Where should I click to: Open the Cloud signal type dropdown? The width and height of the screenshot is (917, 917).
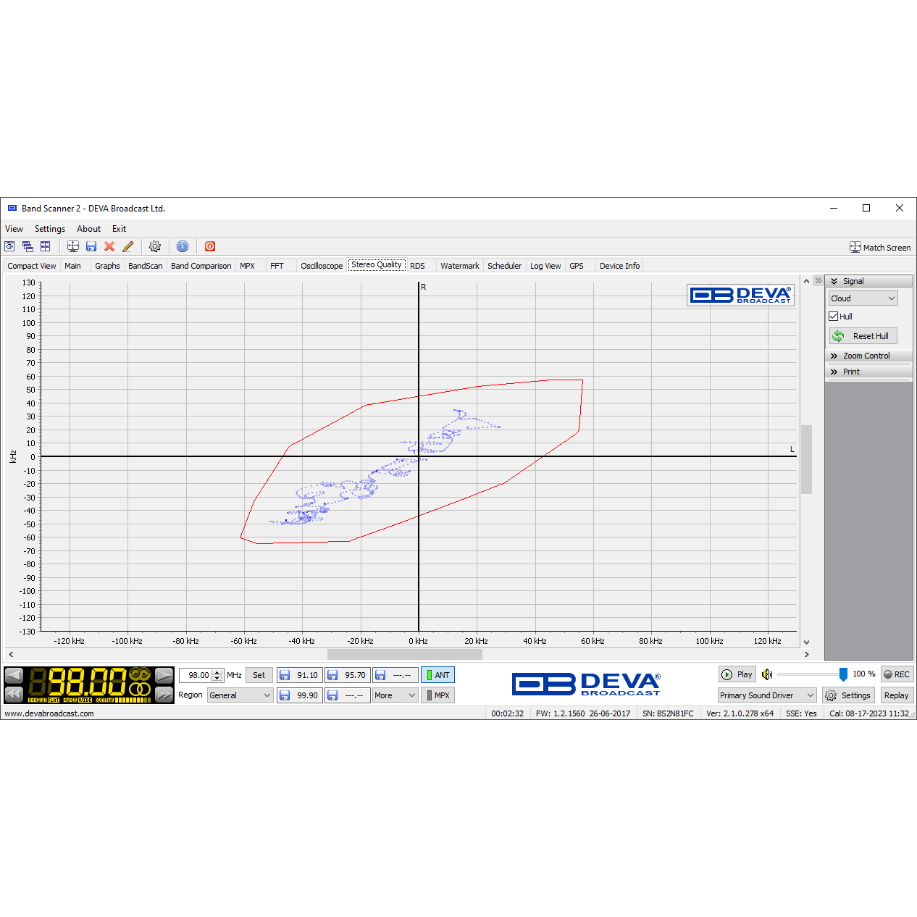[863, 298]
